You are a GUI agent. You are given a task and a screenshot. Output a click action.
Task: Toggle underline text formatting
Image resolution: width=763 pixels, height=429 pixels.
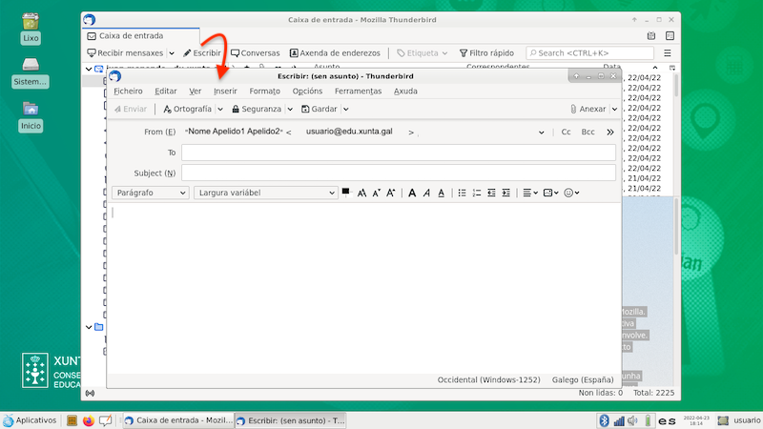pos(439,193)
